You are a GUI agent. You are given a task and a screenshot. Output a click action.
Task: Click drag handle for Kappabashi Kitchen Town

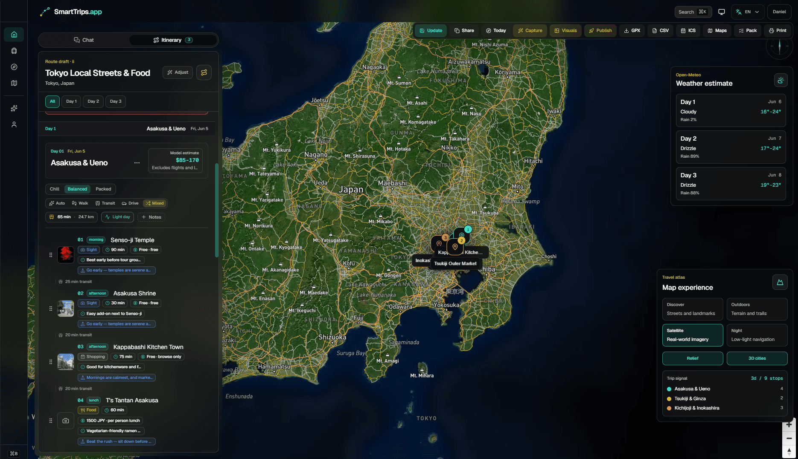[50, 362]
